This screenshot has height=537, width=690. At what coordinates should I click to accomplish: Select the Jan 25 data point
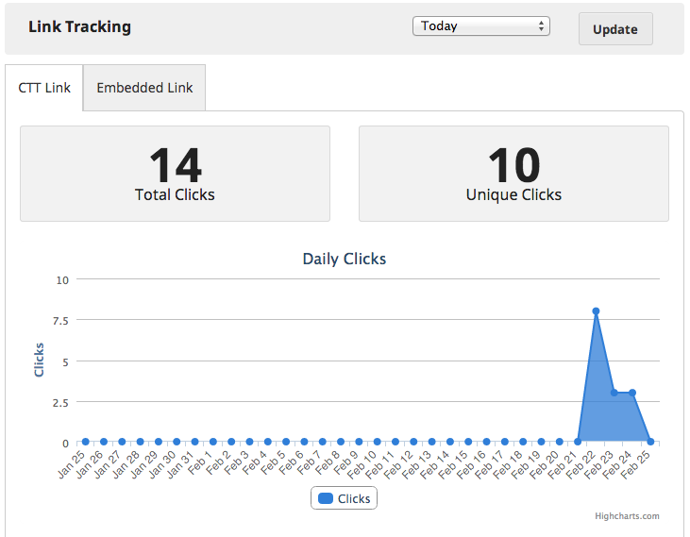click(85, 442)
